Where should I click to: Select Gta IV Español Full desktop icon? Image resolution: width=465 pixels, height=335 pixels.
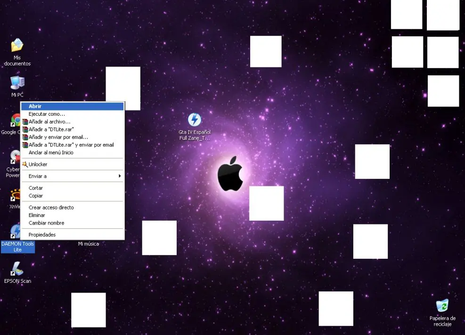[195, 120]
